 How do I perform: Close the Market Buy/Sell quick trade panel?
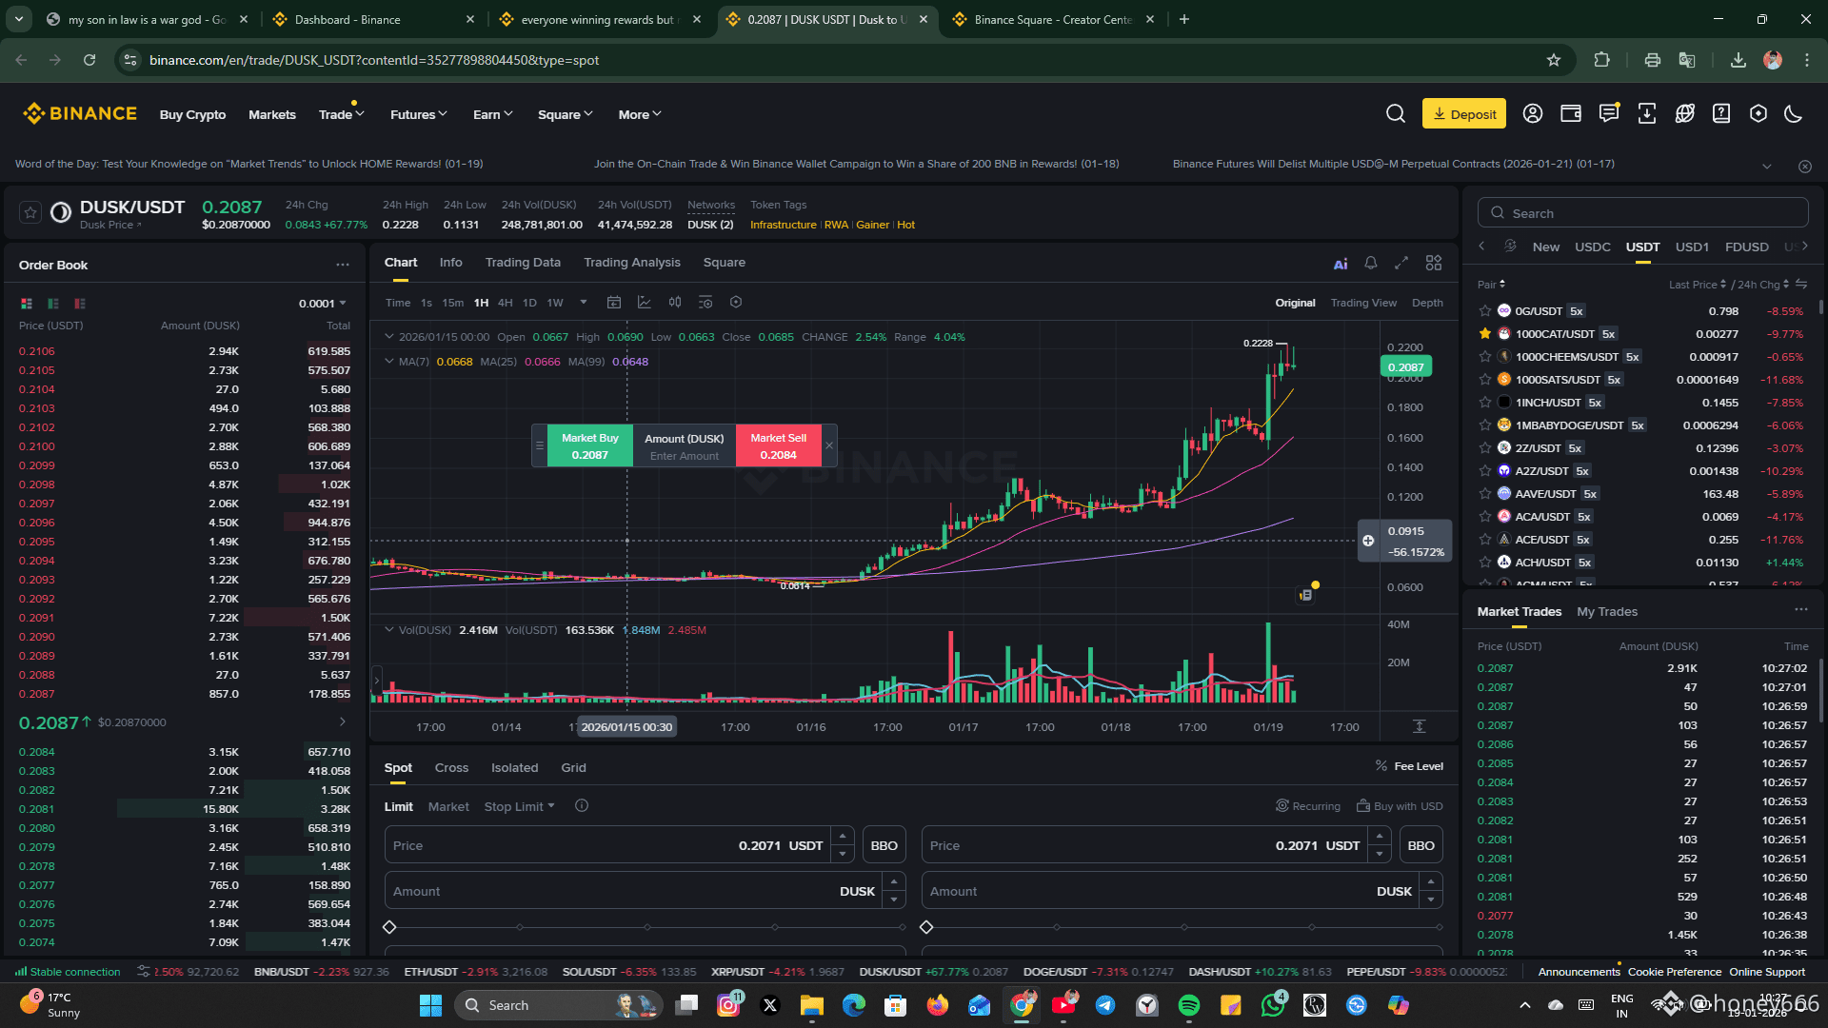tap(829, 445)
